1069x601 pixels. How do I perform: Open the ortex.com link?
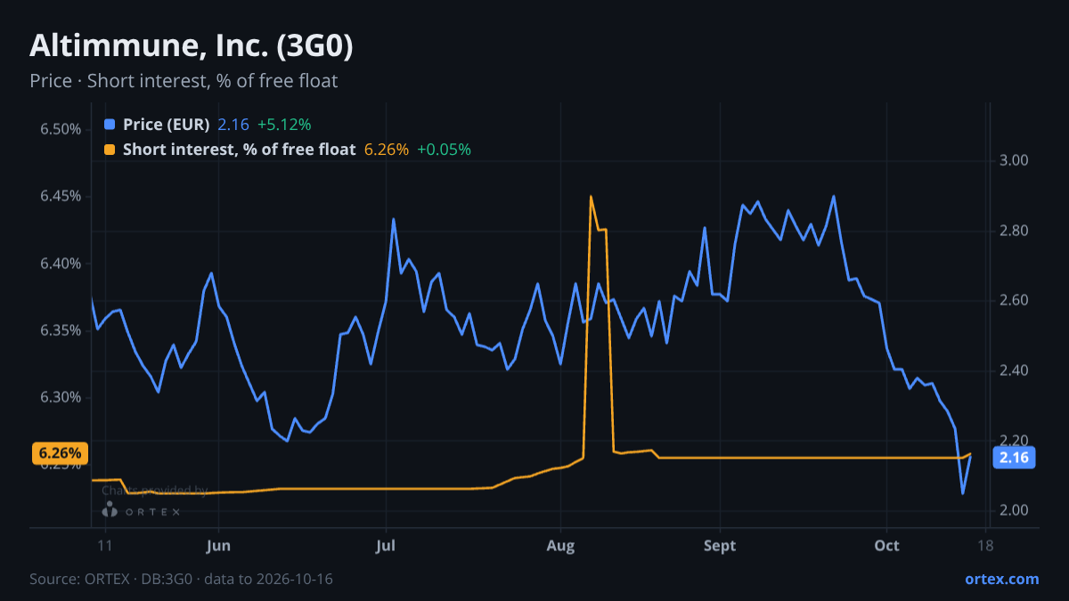click(x=1001, y=579)
